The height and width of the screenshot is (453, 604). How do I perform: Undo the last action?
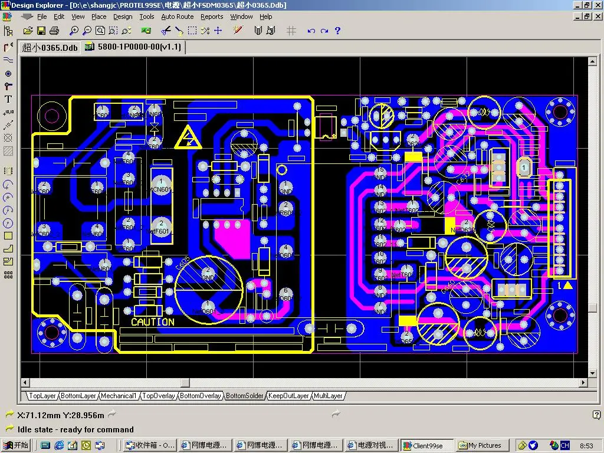311,31
